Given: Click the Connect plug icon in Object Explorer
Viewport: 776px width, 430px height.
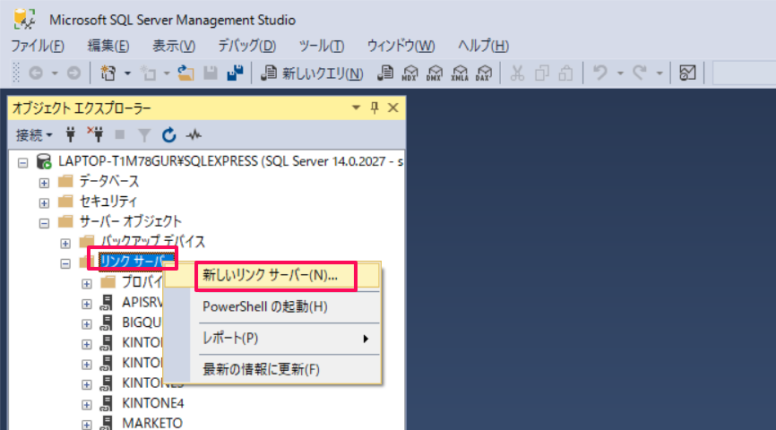Looking at the screenshot, I should coord(70,134).
